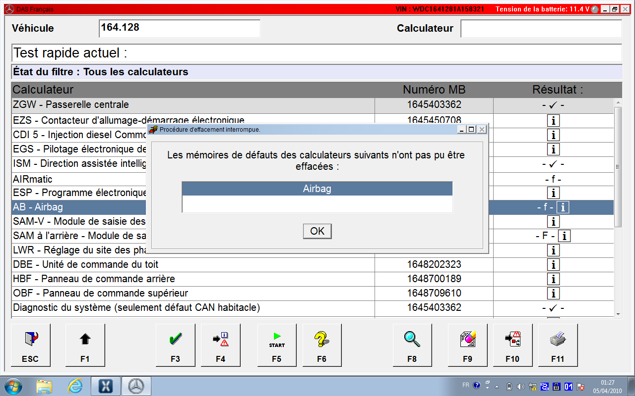Open the info icon for the OBF row
The height and width of the screenshot is (396, 635).
click(553, 293)
